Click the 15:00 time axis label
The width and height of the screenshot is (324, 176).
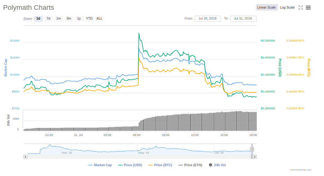224,135
